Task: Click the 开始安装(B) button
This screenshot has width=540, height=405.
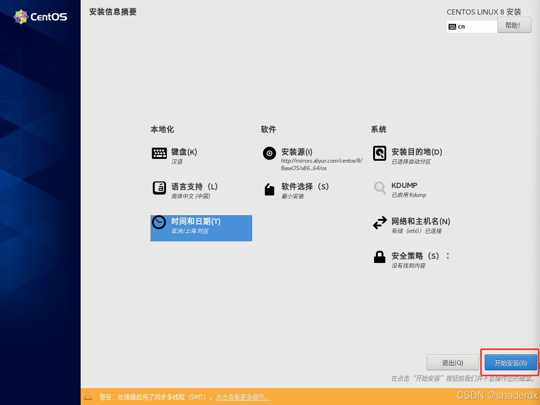Action: click(x=511, y=363)
